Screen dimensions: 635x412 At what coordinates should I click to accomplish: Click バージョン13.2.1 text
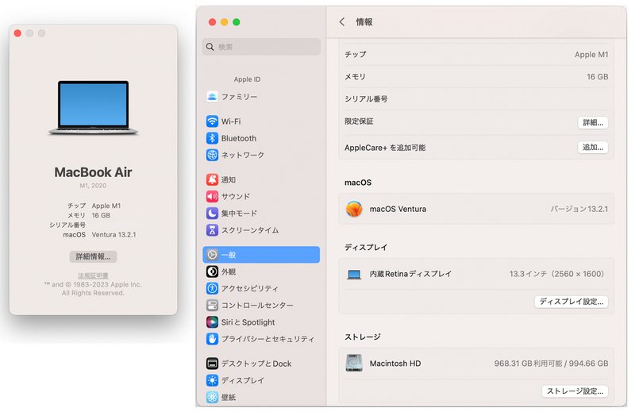[579, 209]
